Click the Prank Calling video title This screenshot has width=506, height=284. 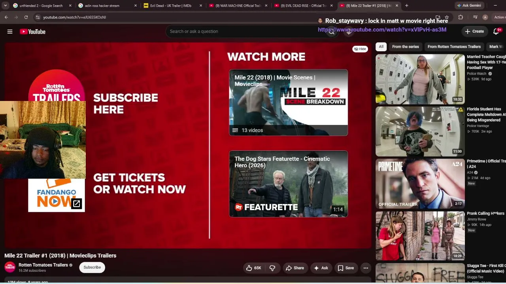coord(485,213)
